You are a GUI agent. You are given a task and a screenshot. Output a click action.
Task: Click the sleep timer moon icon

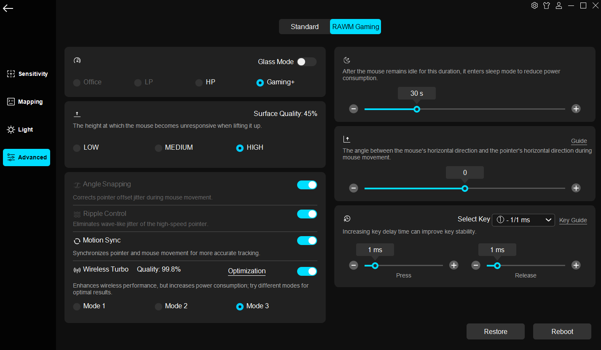click(x=347, y=60)
